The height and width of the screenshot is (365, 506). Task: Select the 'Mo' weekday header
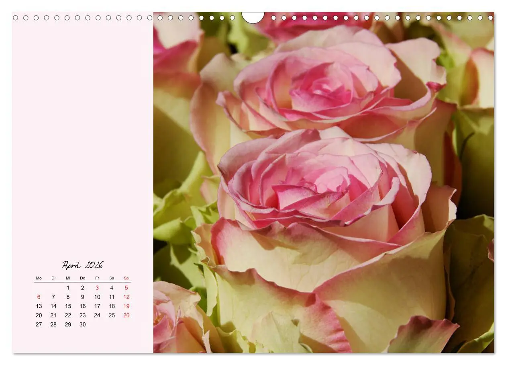point(39,278)
